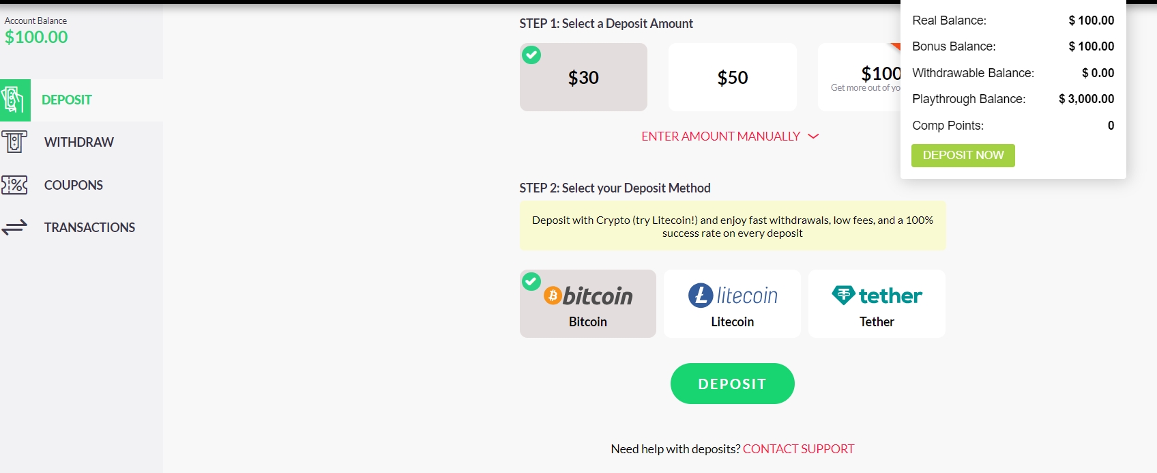The height and width of the screenshot is (473, 1157).
Task: Select the $50 deposit amount
Action: [732, 77]
